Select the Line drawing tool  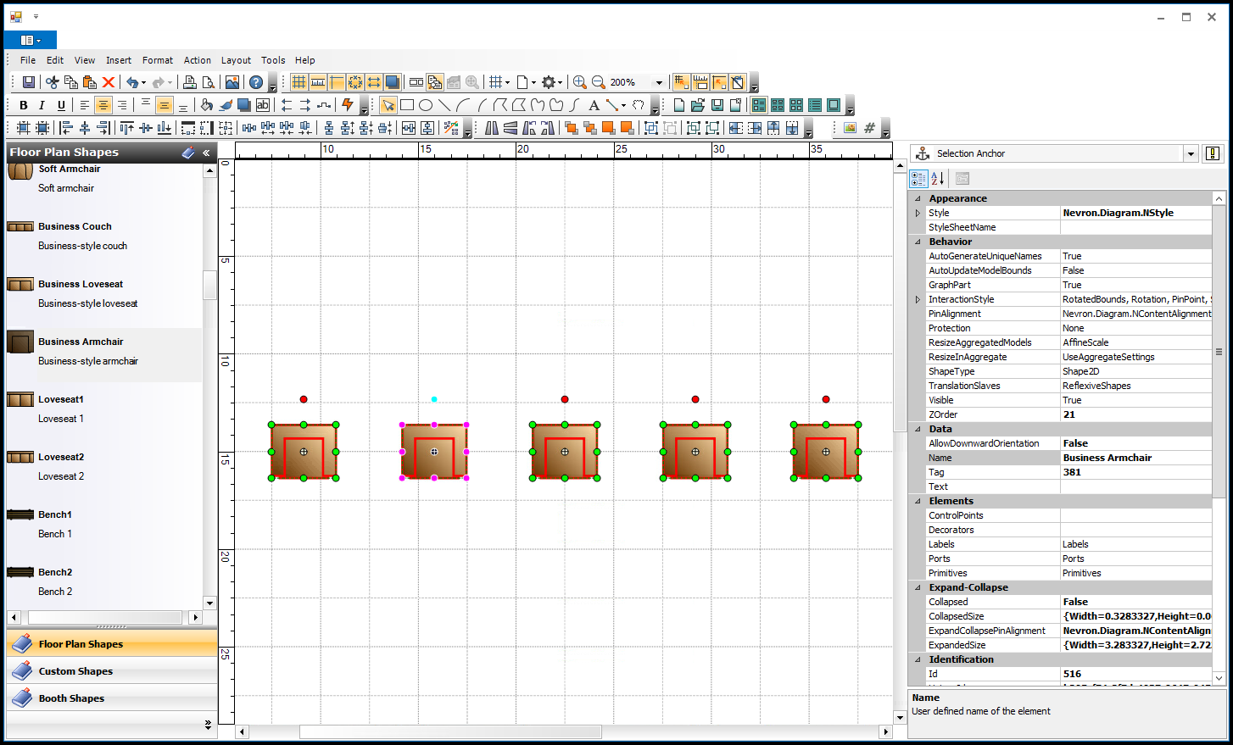coord(444,105)
